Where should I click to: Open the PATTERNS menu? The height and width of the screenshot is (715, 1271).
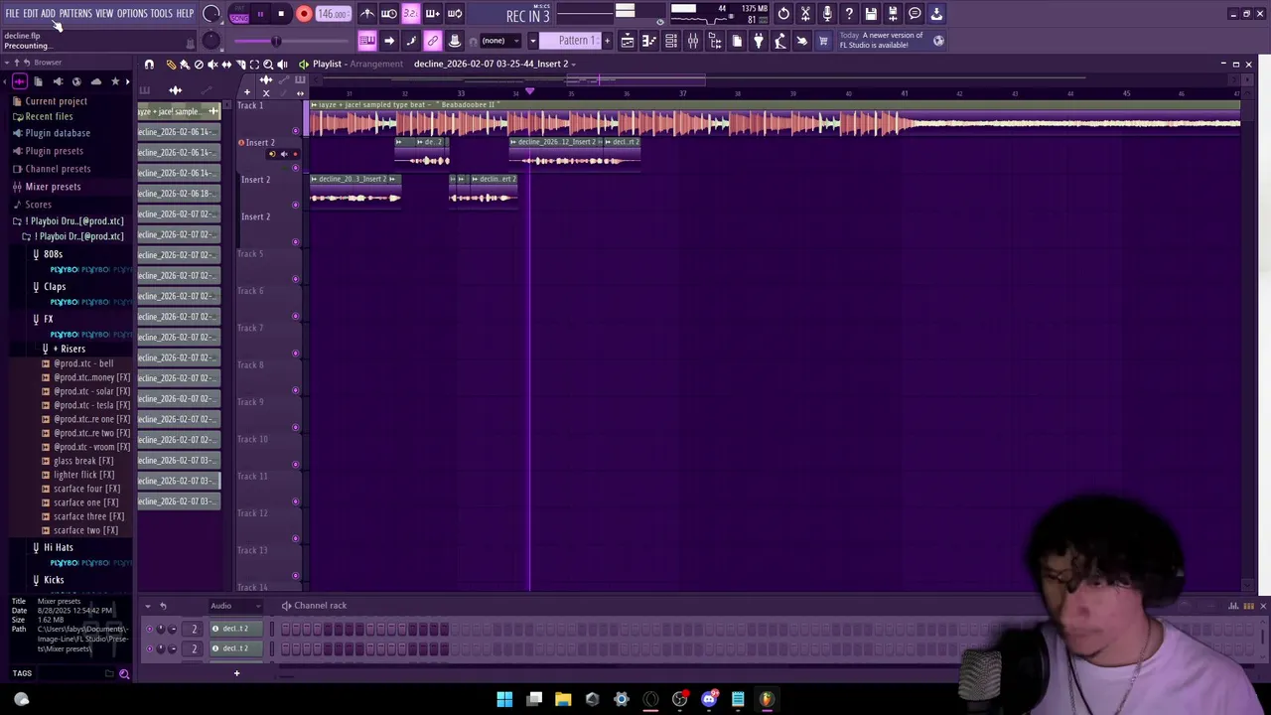[75, 14]
